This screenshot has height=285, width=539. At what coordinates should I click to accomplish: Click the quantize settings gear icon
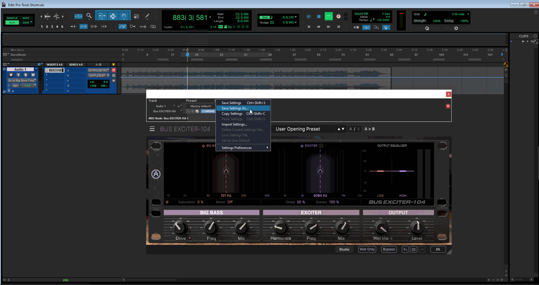tap(456, 28)
